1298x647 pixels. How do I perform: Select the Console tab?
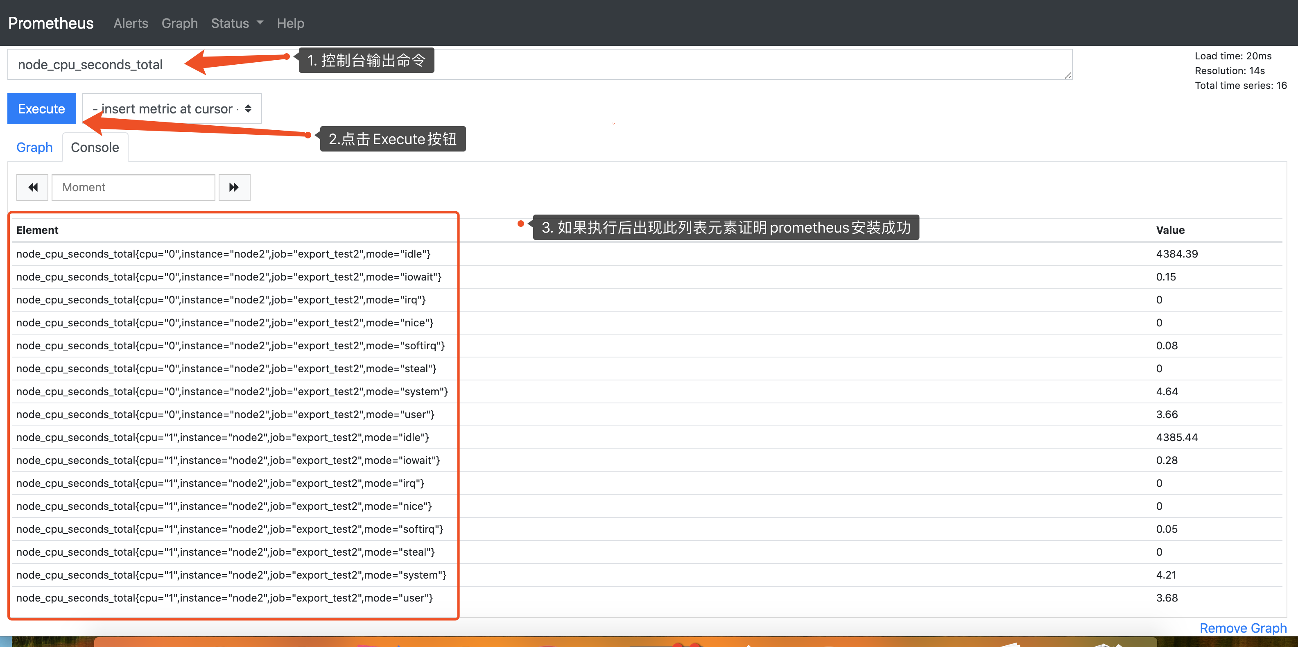click(x=95, y=147)
